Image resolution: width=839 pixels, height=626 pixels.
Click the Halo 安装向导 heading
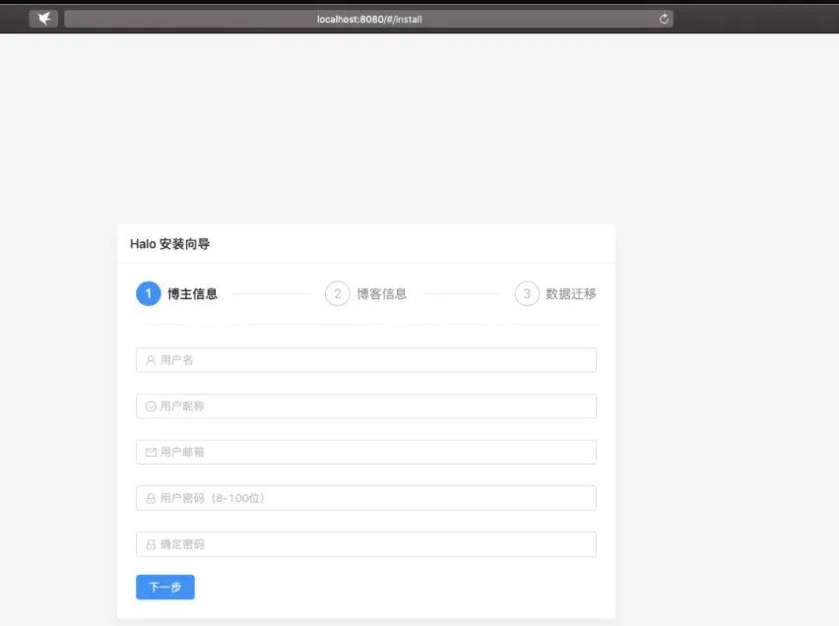(169, 244)
